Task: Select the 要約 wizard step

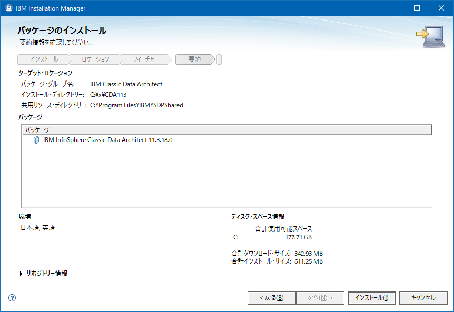Action: click(x=194, y=59)
